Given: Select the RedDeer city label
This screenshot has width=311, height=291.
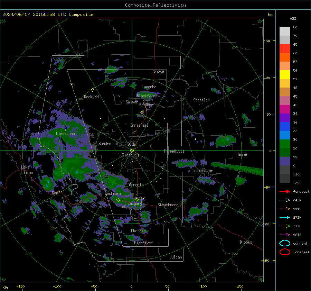Looking at the screenshot, I should point(147,105).
